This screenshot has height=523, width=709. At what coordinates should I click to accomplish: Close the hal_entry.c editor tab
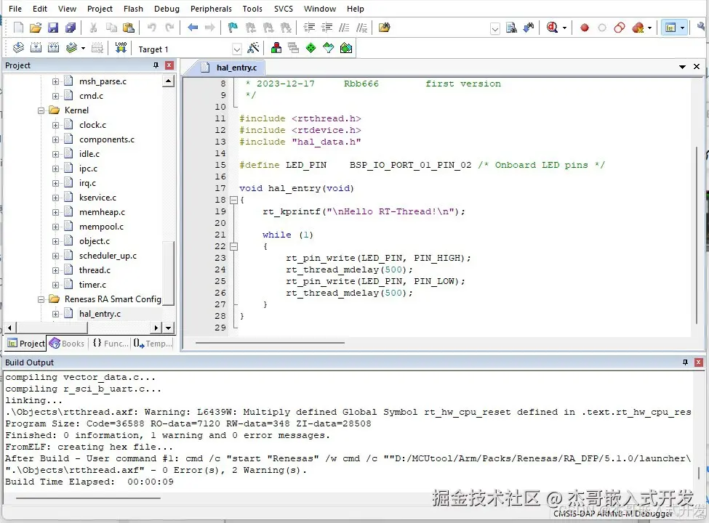(x=697, y=67)
